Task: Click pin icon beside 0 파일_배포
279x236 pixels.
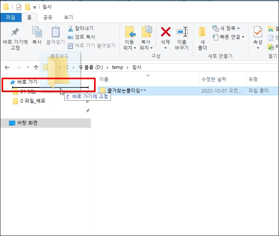Action: click(87, 102)
